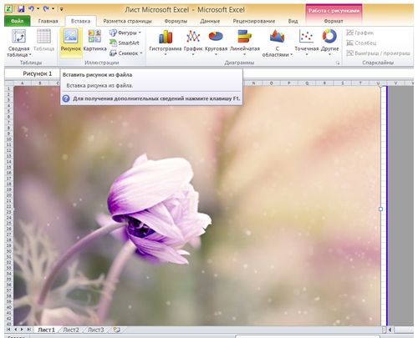
Task: Select sheet tab Лист2
Action: point(71,330)
